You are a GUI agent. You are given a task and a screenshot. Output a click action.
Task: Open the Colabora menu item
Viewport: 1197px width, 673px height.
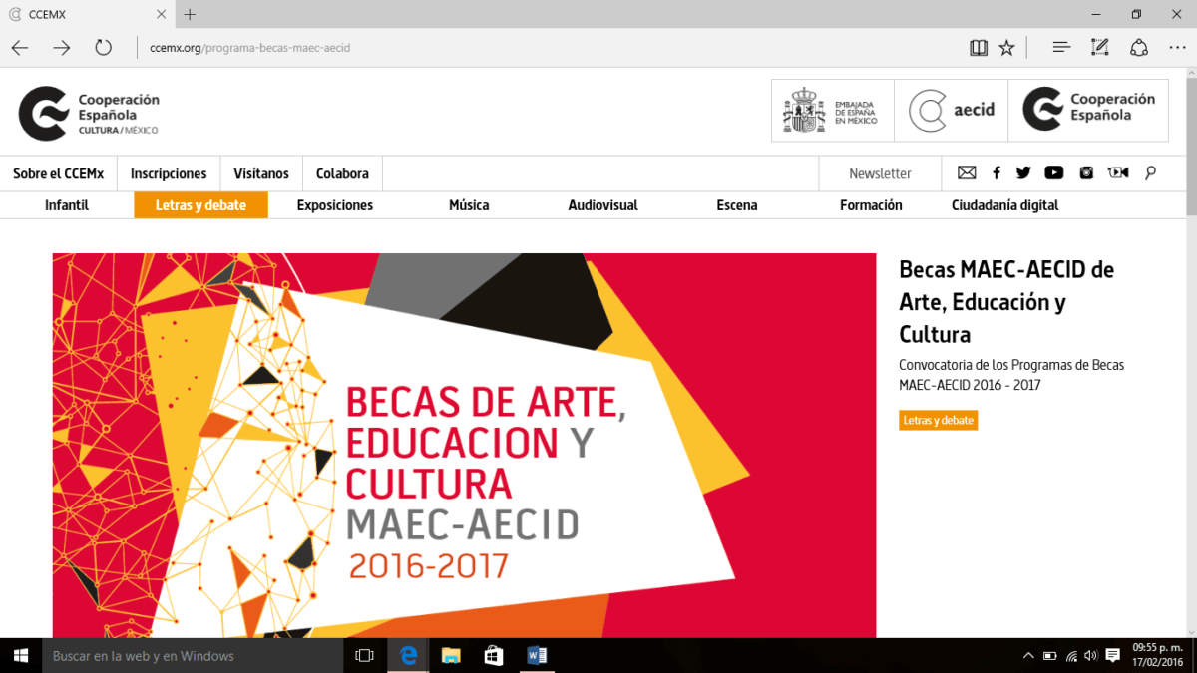(342, 173)
